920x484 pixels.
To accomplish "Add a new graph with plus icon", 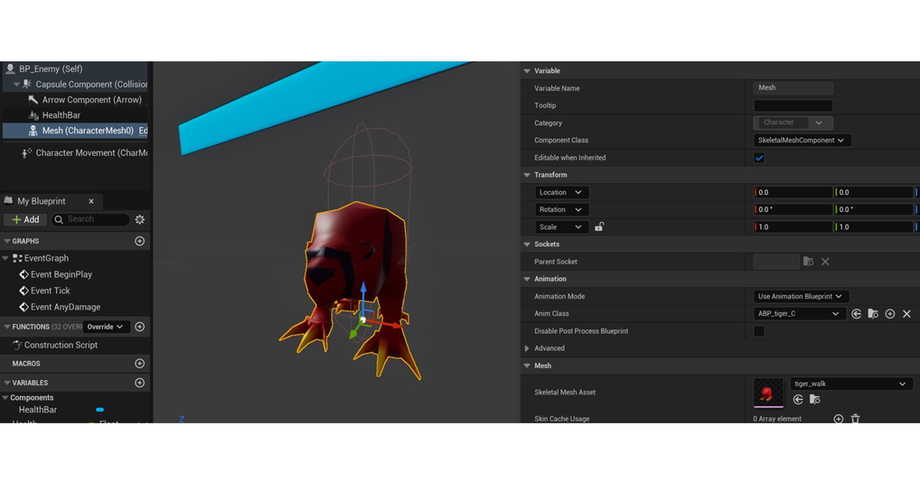I will pyautogui.click(x=140, y=241).
